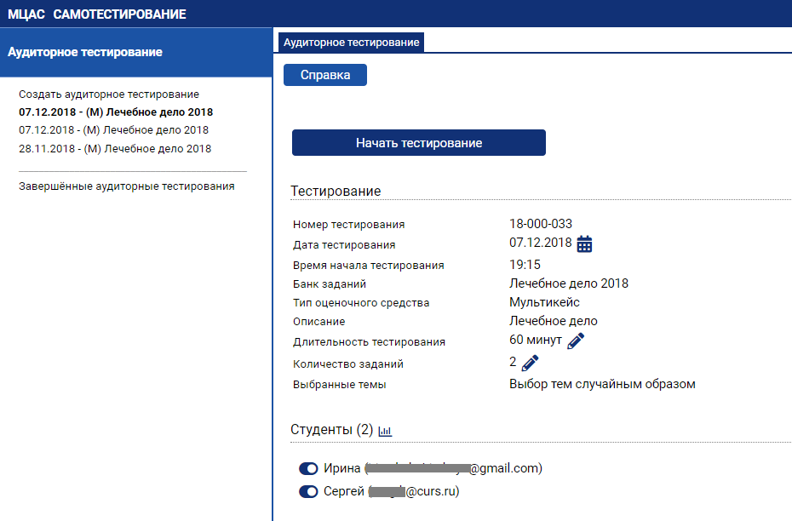This screenshot has width=792, height=521.
Task: Open Создать аудиторное тестирование link
Action: click(109, 94)
